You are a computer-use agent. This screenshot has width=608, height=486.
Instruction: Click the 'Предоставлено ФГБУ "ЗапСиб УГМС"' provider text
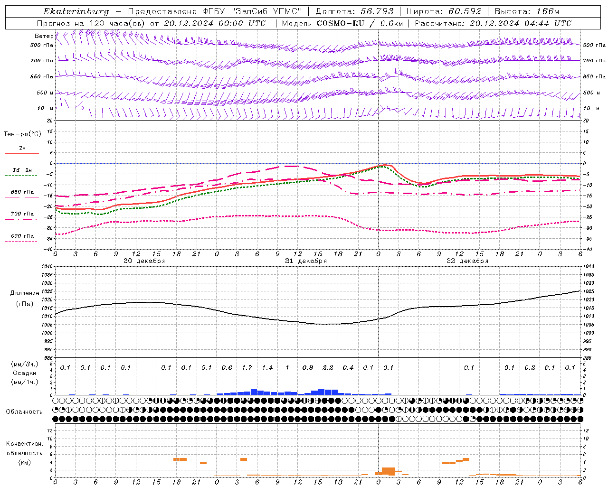215,11
